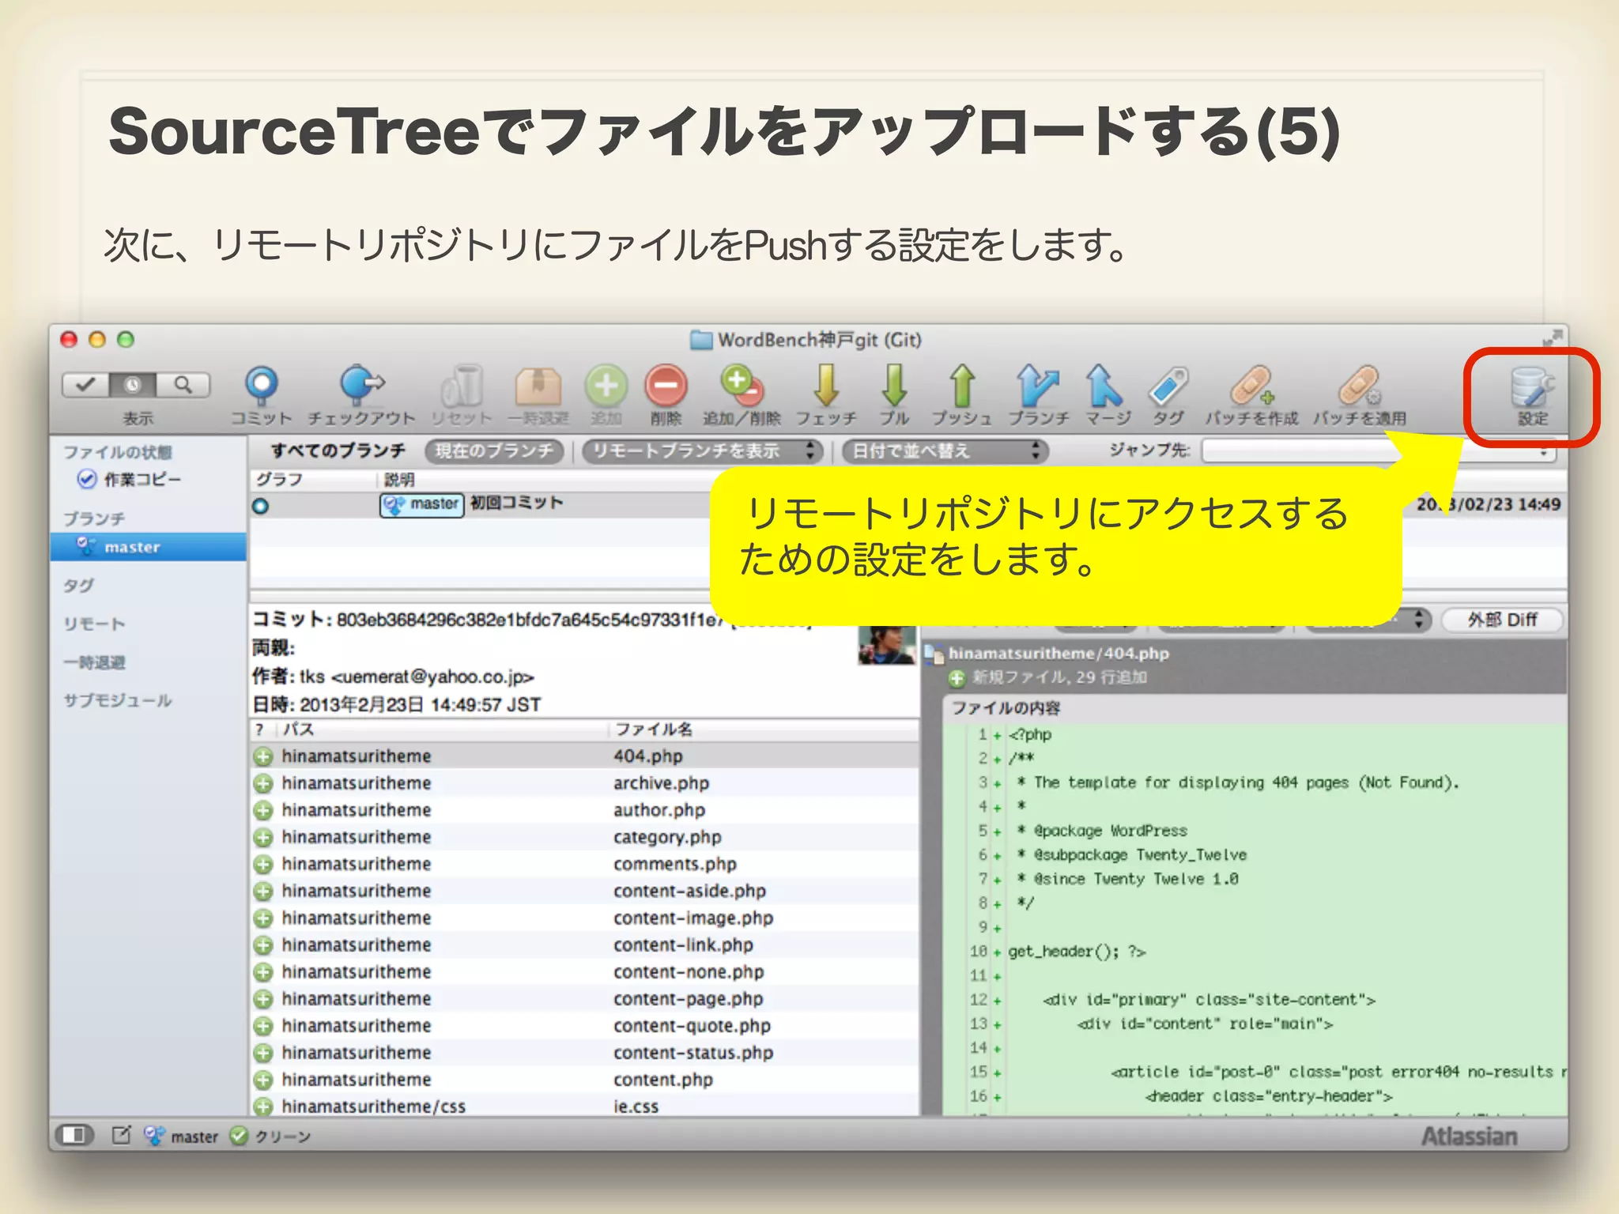Select 現在のブランチ filter tab
Screen dimensions: 1619x1214
pyautogui.click(x=494, y=451)
